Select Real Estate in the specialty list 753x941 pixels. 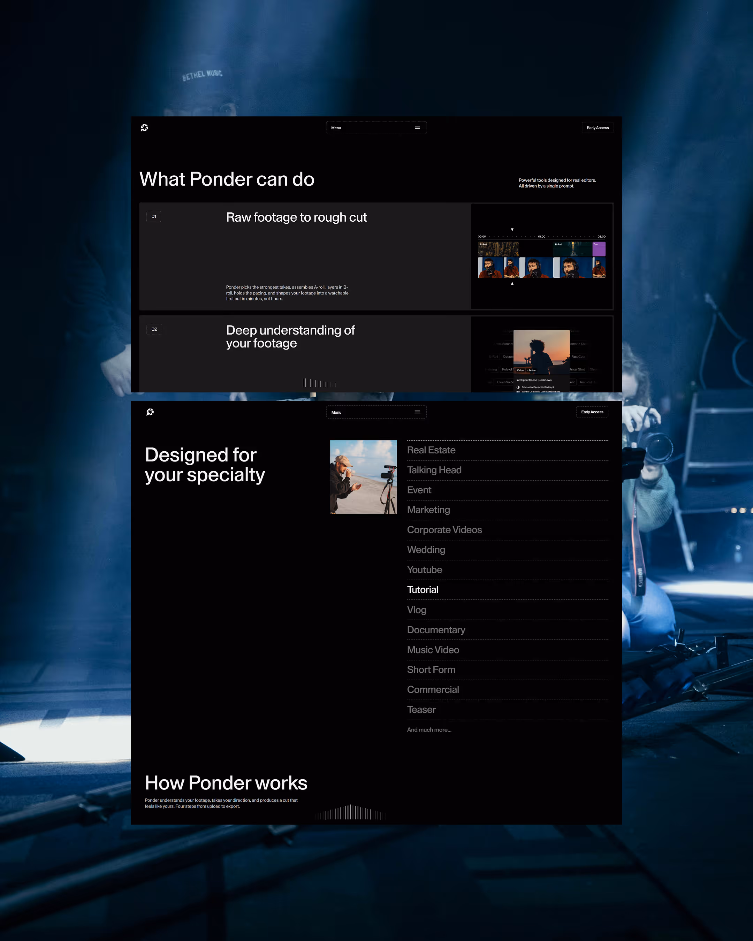pos(431,450)
